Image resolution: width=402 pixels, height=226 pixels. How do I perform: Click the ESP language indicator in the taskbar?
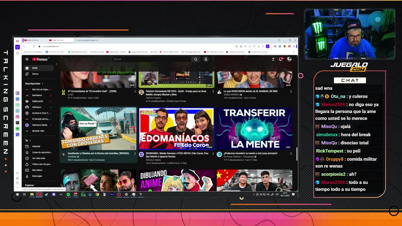[277, 195]
